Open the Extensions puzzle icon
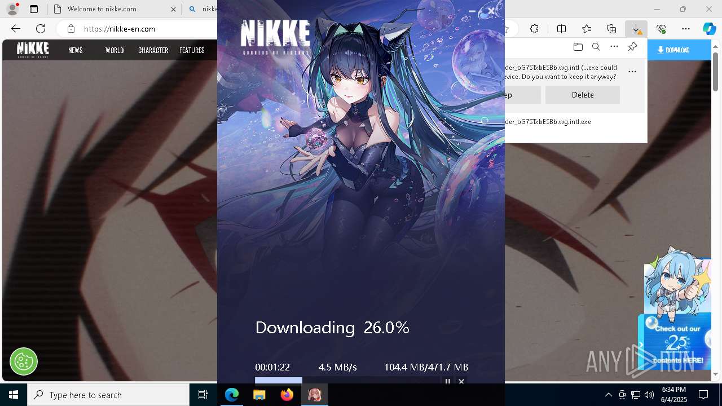 (534, 29)
